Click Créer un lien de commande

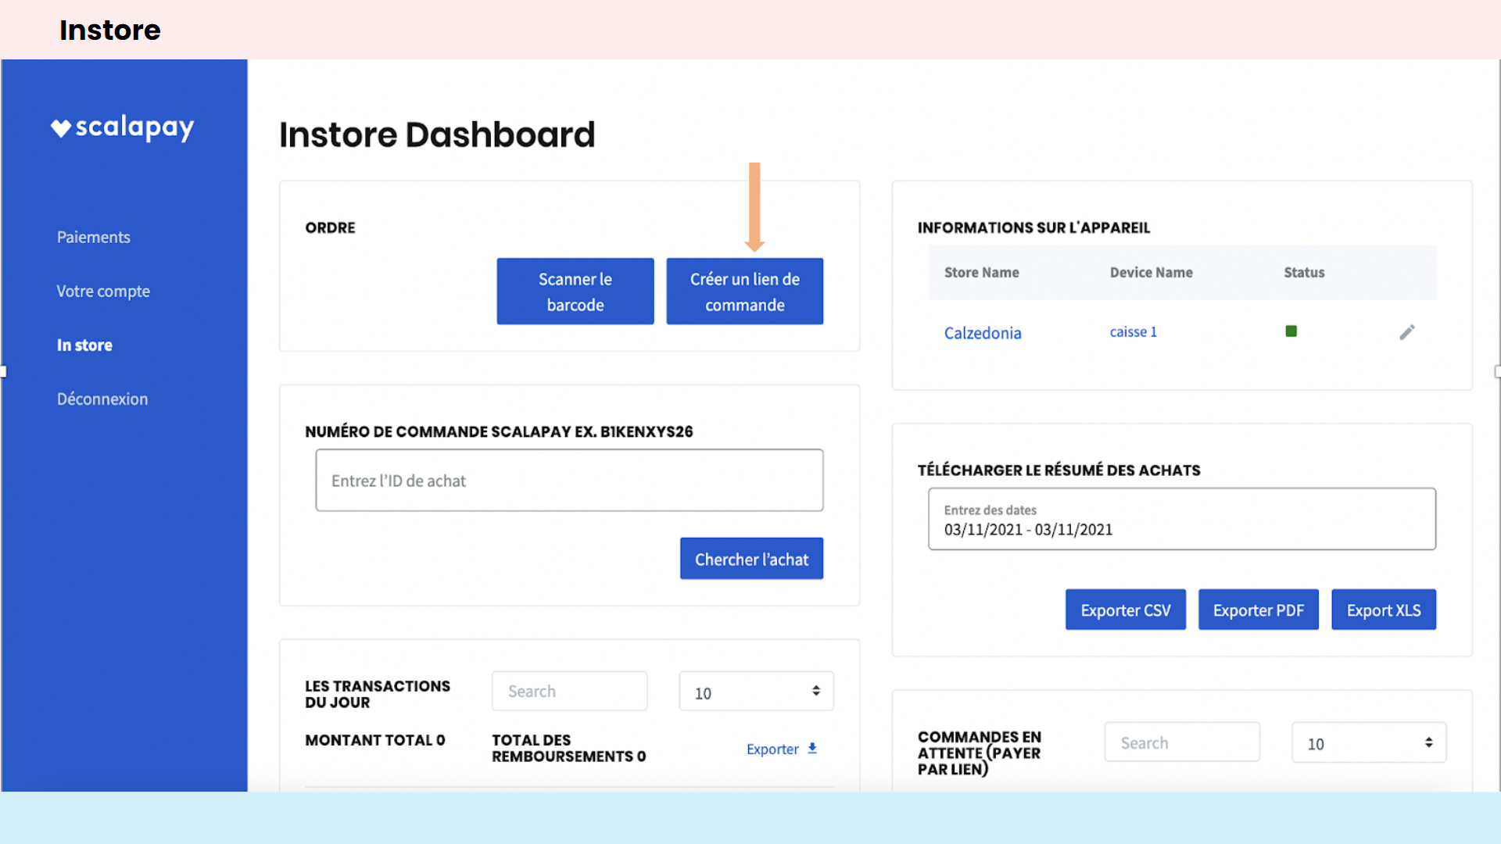pos(744,291)
